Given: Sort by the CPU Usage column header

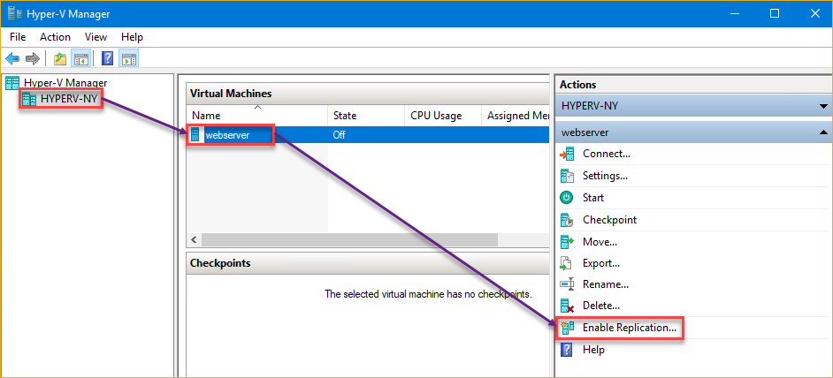Looking at the screenshot, I should click(x=443, y=115).
